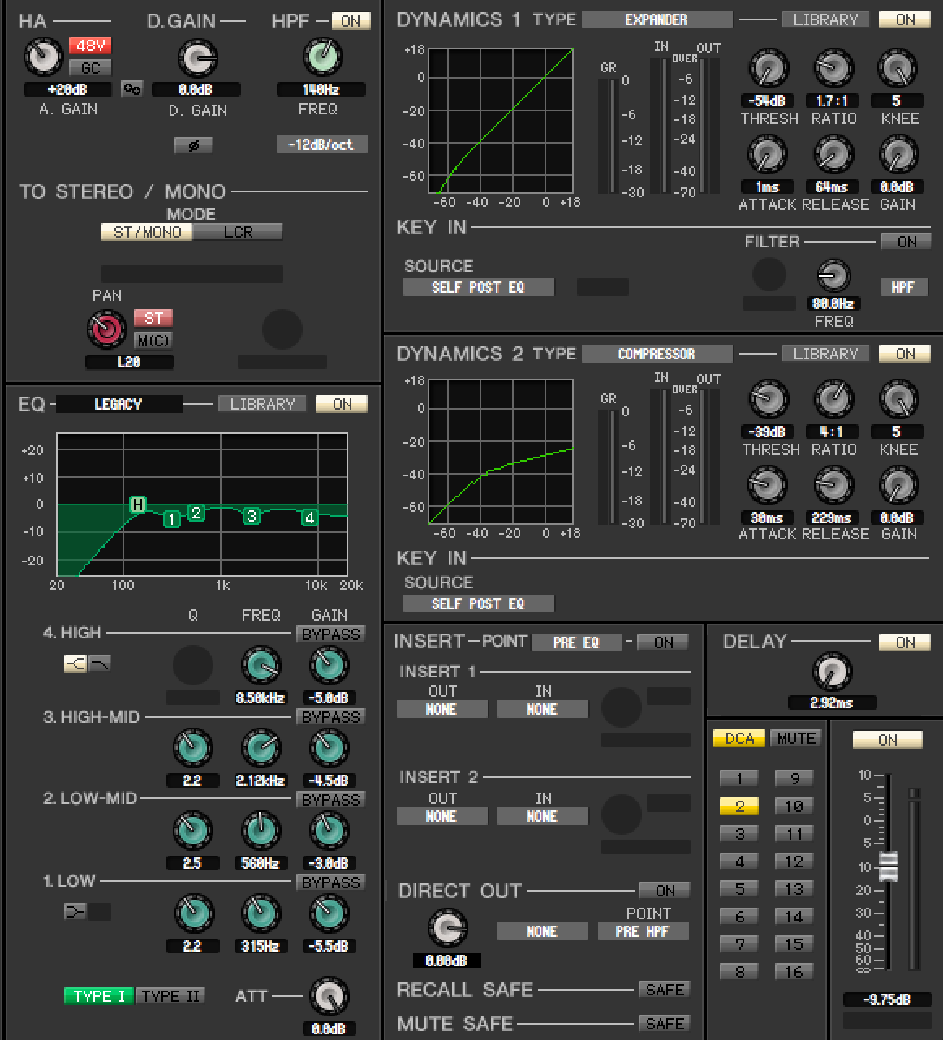Click the EQ ATT knob
The height and width of the screenshot is (1040, 943).
[x=329, y=997]
